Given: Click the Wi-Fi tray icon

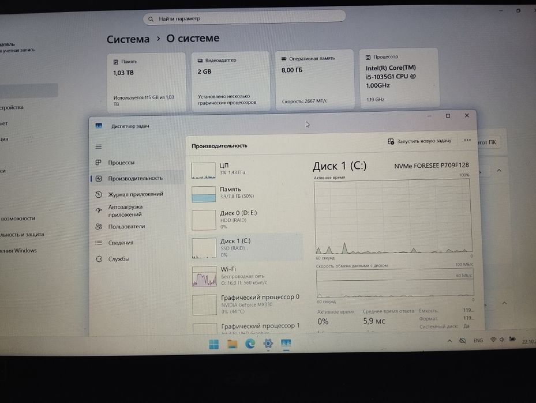Looking at the screenshot, I should click(493, 340).
